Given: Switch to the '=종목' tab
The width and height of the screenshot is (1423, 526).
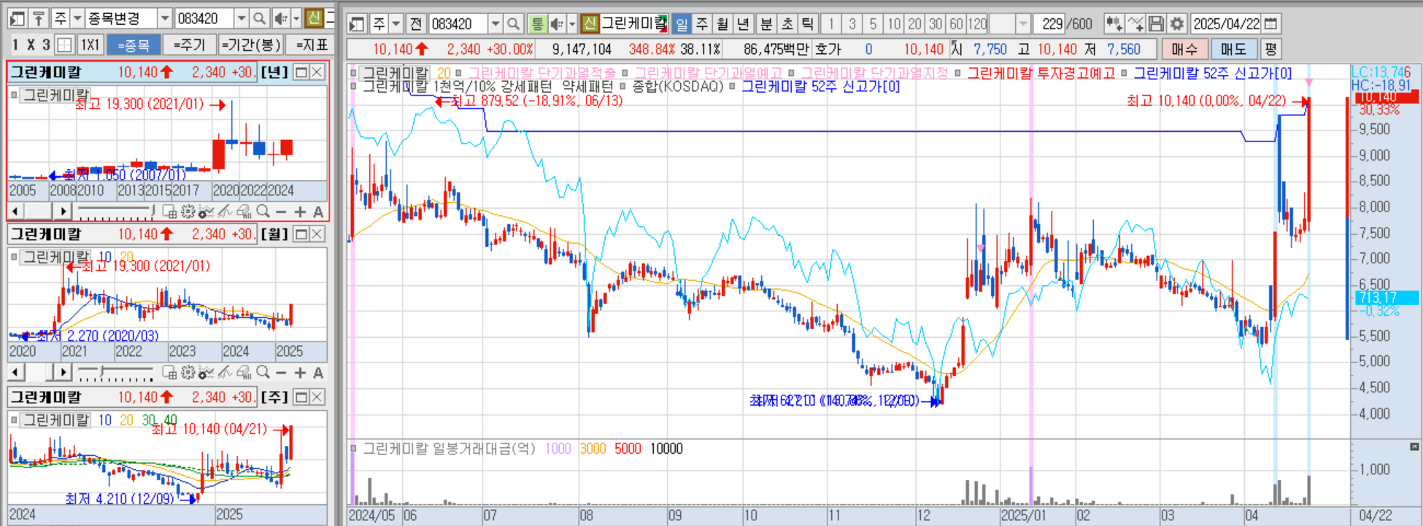Looking at the screenshot, I should pyautogui.click(x=134, y=45).
